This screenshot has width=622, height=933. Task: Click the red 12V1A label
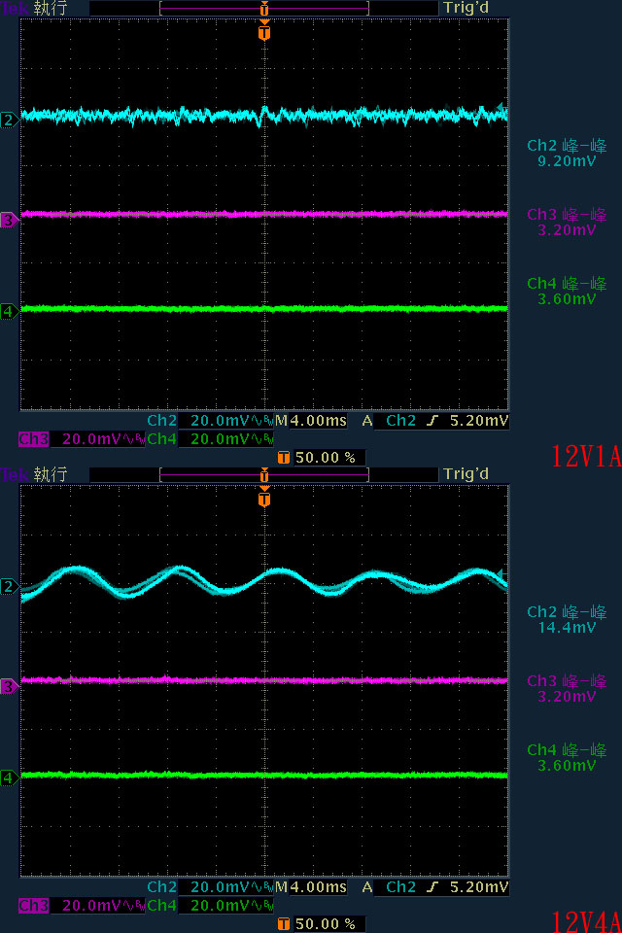586,457
